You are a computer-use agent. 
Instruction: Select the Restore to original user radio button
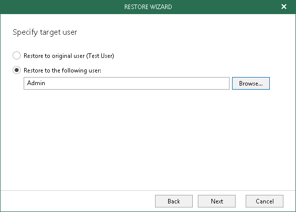pos(17,55)
